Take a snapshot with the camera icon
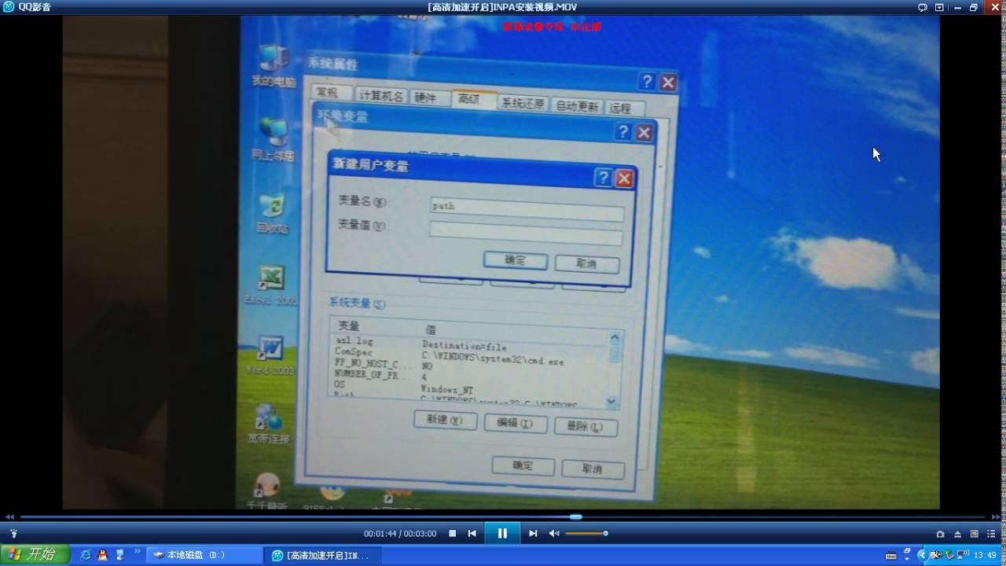1006x566 pixels. click(x=940, y=534)
